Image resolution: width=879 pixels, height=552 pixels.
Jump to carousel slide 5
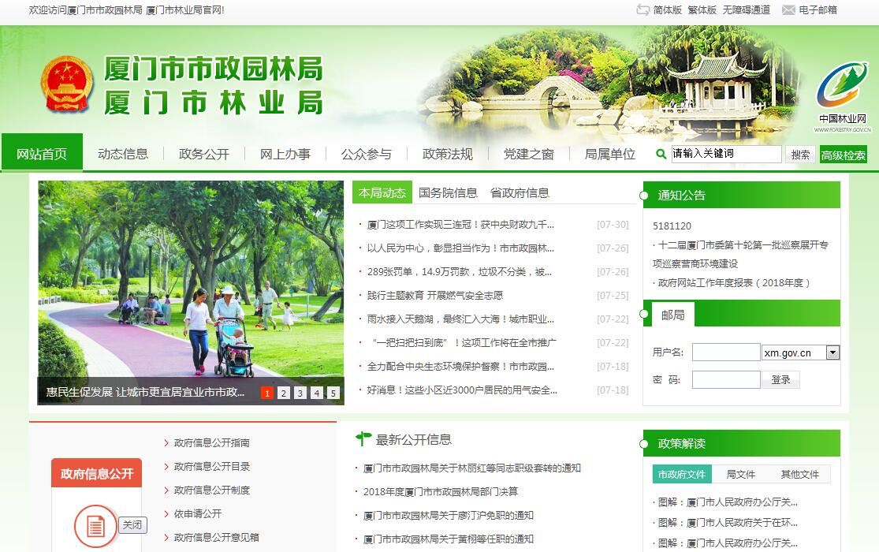pos(333,393)
